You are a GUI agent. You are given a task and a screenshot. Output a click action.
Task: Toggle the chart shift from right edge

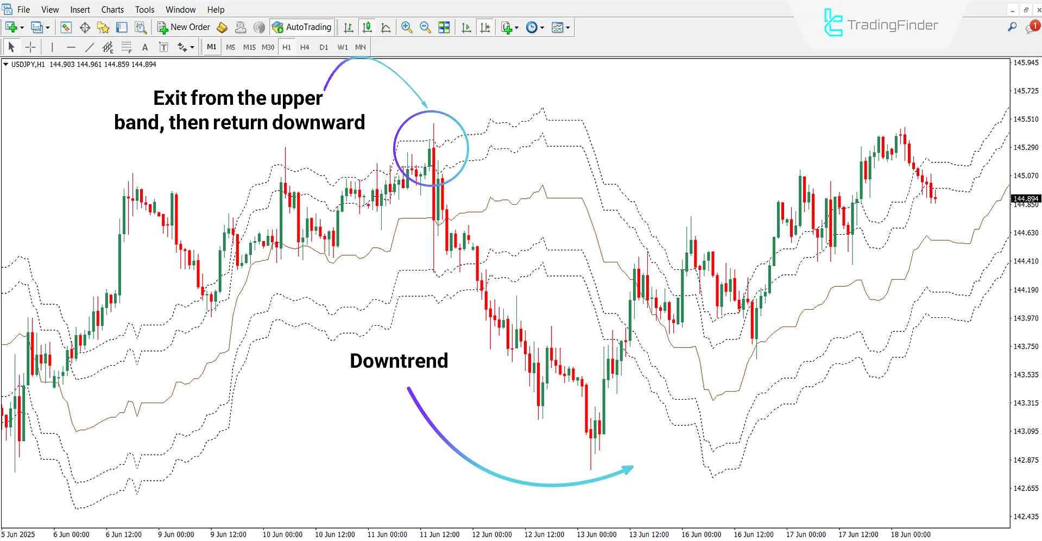[x=485, y=27]
